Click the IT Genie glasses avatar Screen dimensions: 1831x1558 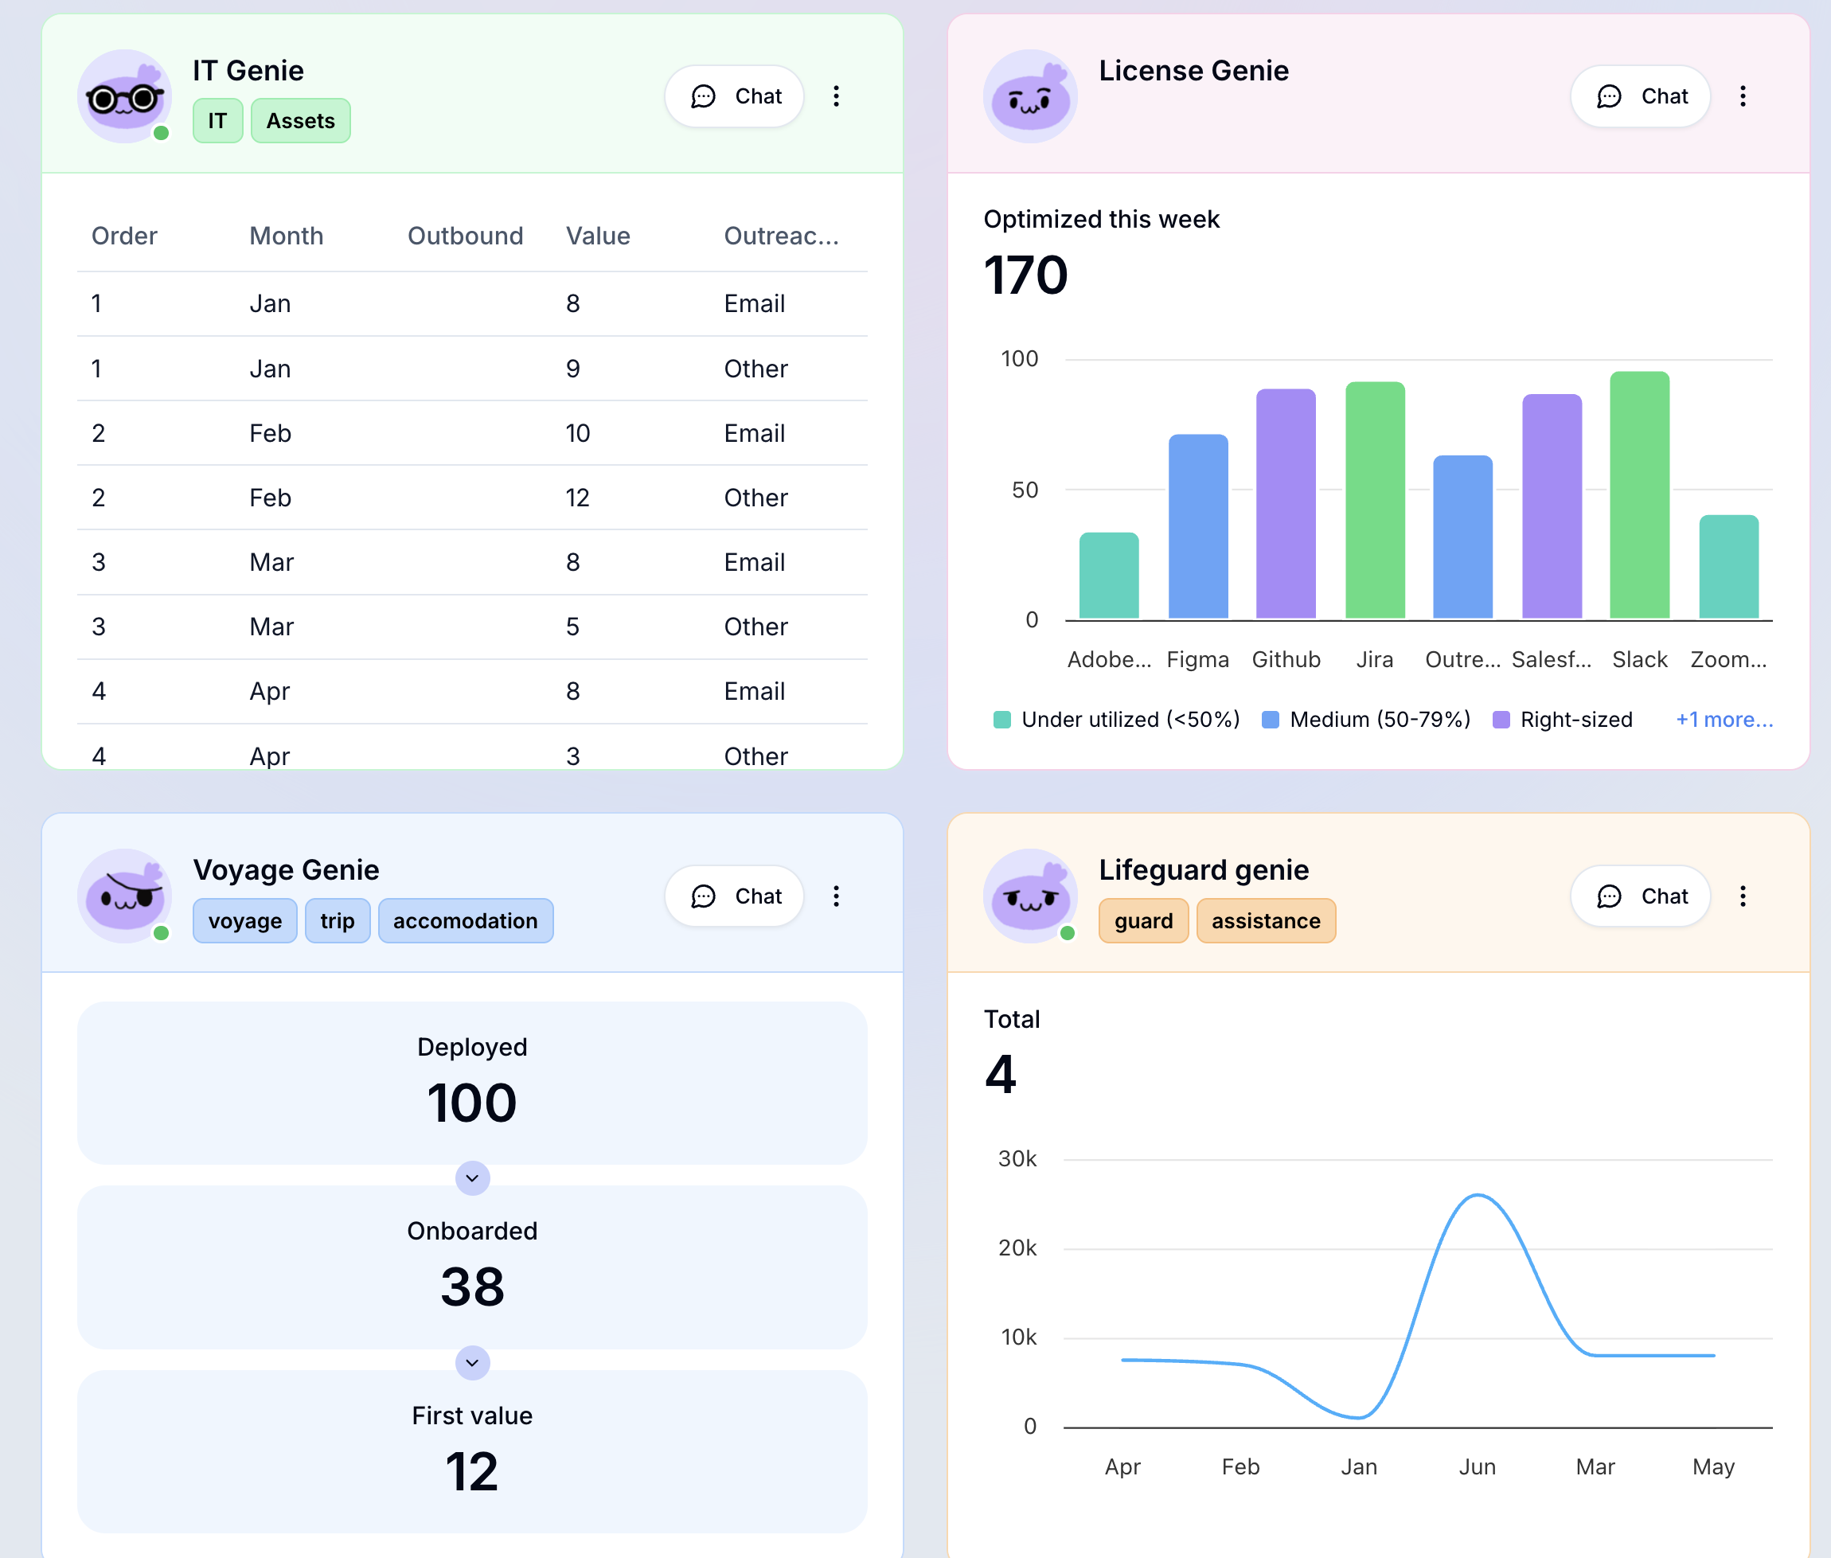(x=124, y=96)
